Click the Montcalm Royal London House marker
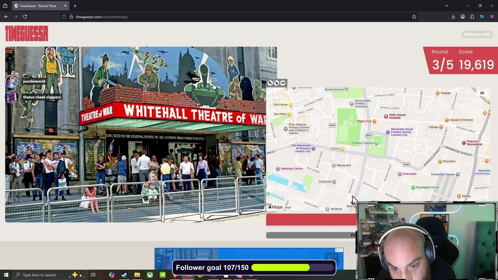This screenshot has width=498, height=280. (388, 133)
